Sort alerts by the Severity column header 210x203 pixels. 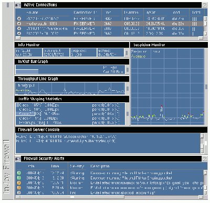click(x=77, y=166)
